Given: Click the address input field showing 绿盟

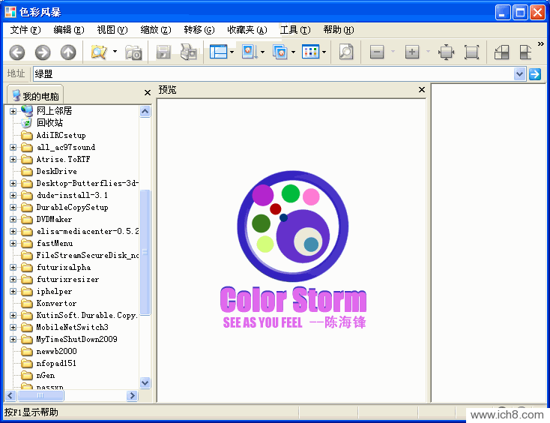Looking at the screenshot, I should click(x=274, y=74).
